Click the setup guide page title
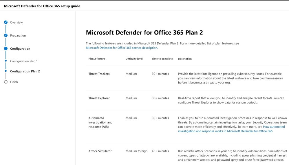Viewport: 289px width, 165px height. click(42, 6)
